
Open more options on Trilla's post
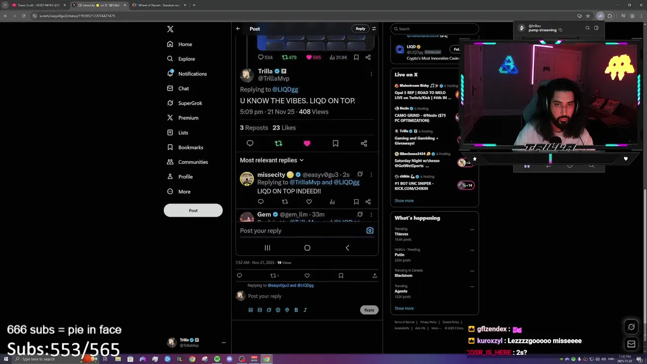coord(371,74)
